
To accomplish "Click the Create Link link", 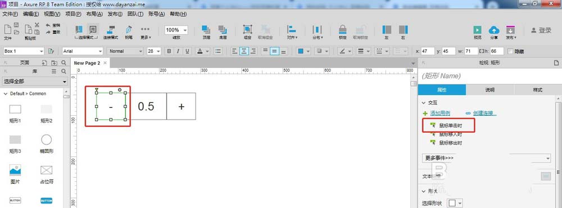I will click(484, 114).
